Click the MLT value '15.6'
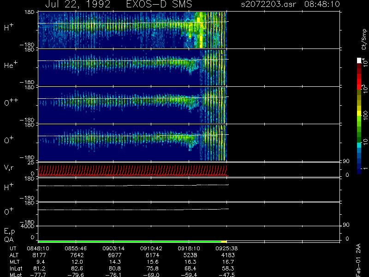The height and width of the screenshot is (277, 369). point(153,262)
